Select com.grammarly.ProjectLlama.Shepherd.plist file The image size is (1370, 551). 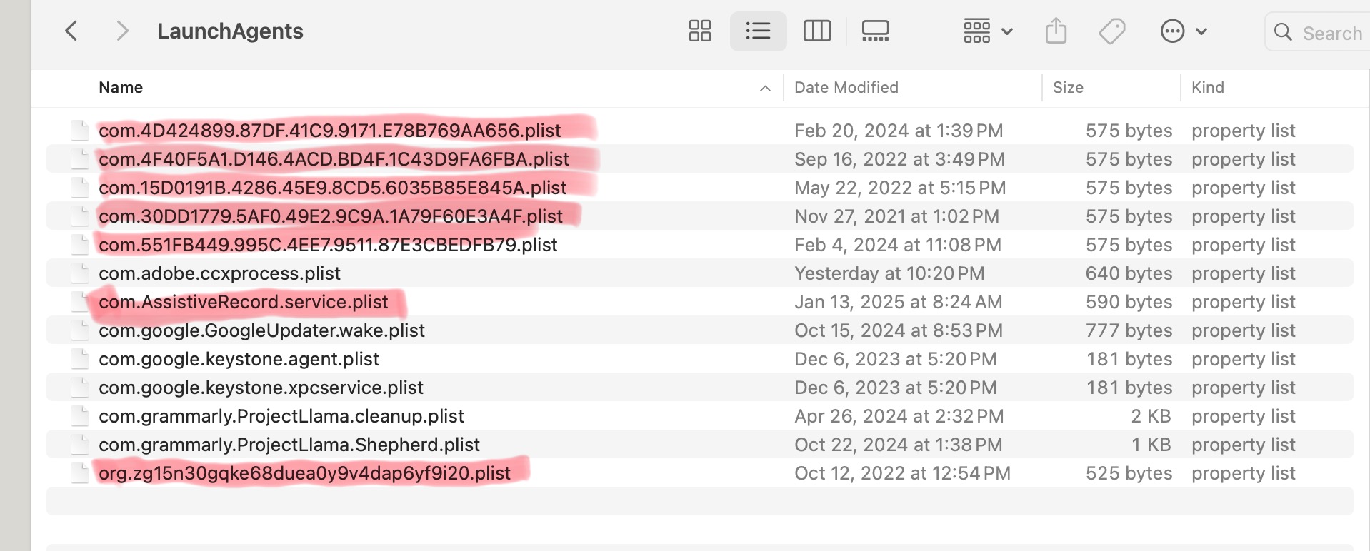(289, 445)
